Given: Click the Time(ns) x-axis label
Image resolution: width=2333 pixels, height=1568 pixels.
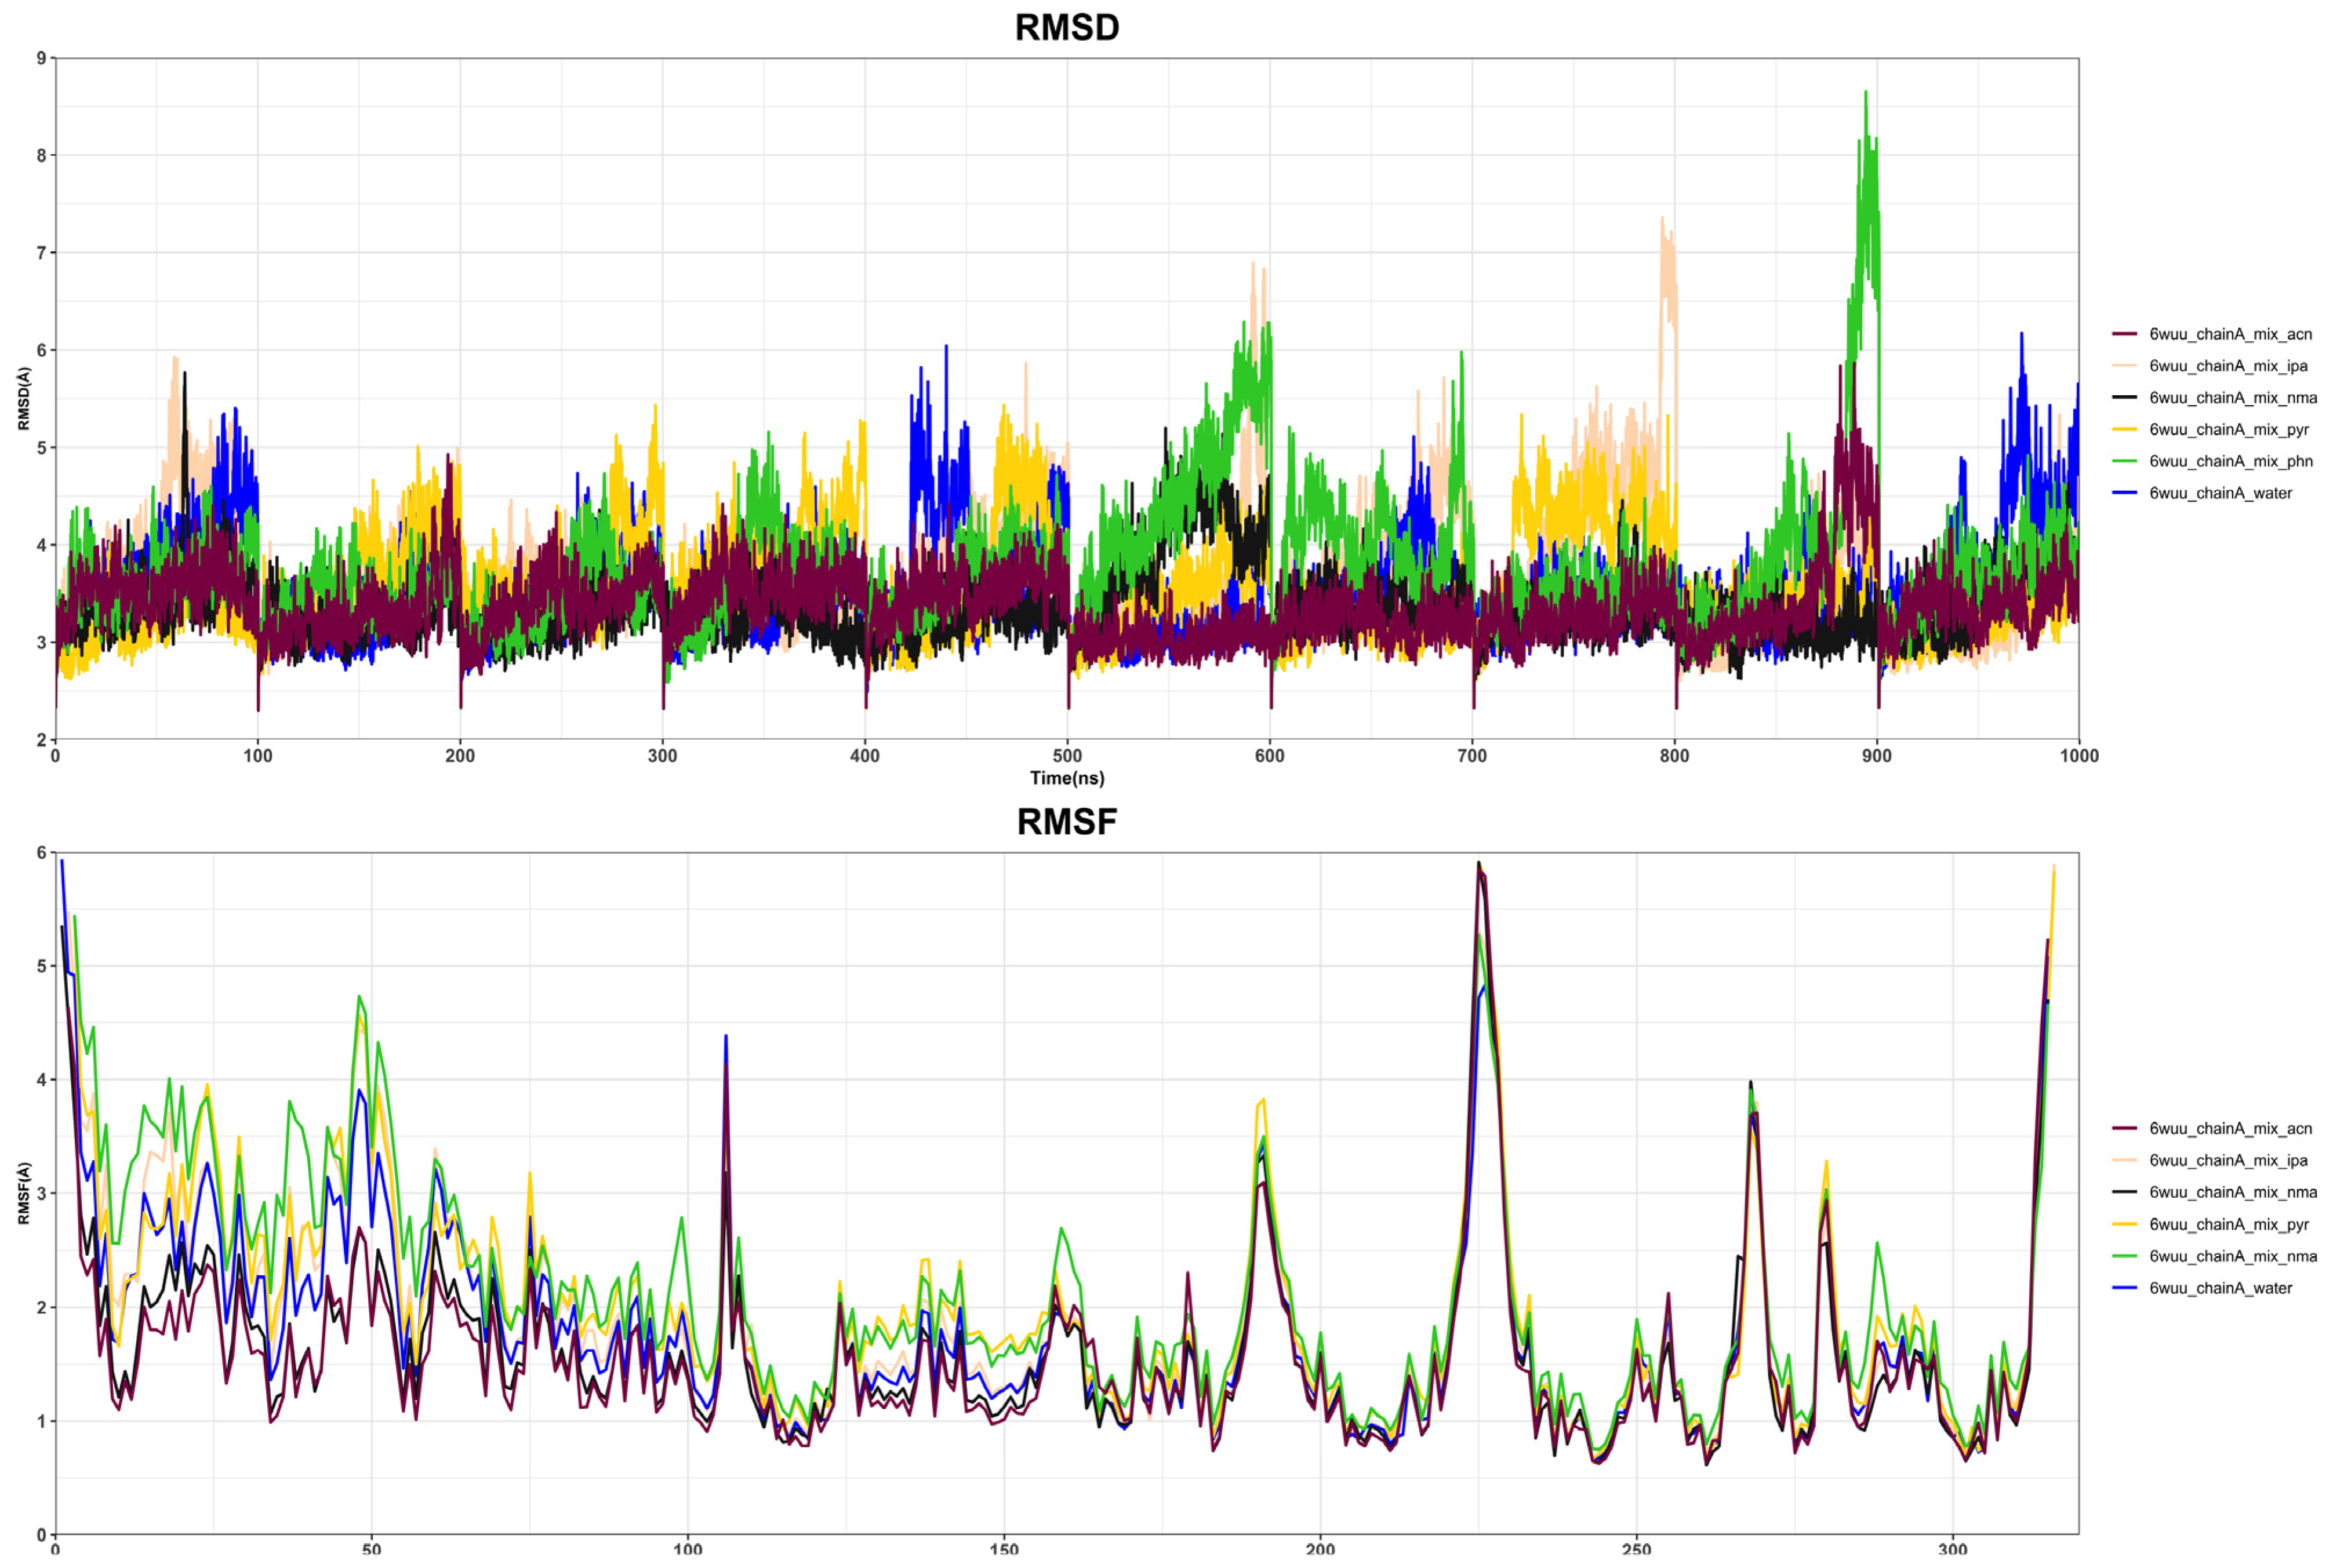Looking at the screenshot, I should click(1066, 778).
